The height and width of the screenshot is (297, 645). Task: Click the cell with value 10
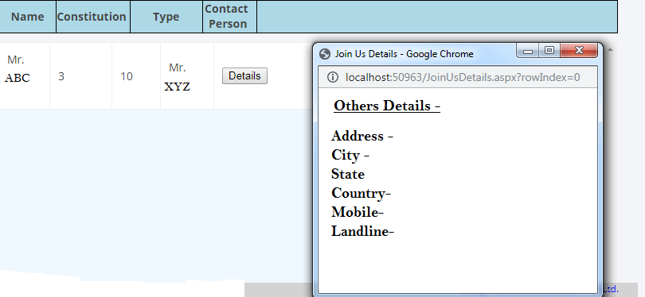135,76
